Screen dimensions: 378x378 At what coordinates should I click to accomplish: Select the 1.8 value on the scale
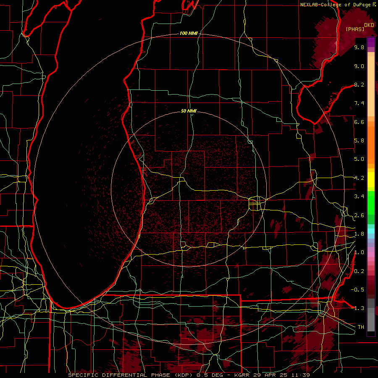[x=359, y=234]
